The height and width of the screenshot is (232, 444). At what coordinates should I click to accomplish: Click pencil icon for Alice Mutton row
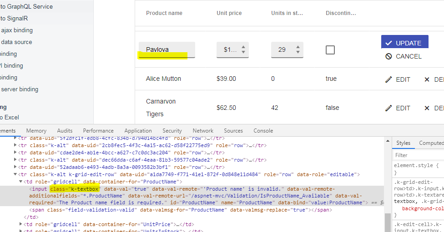389,80
